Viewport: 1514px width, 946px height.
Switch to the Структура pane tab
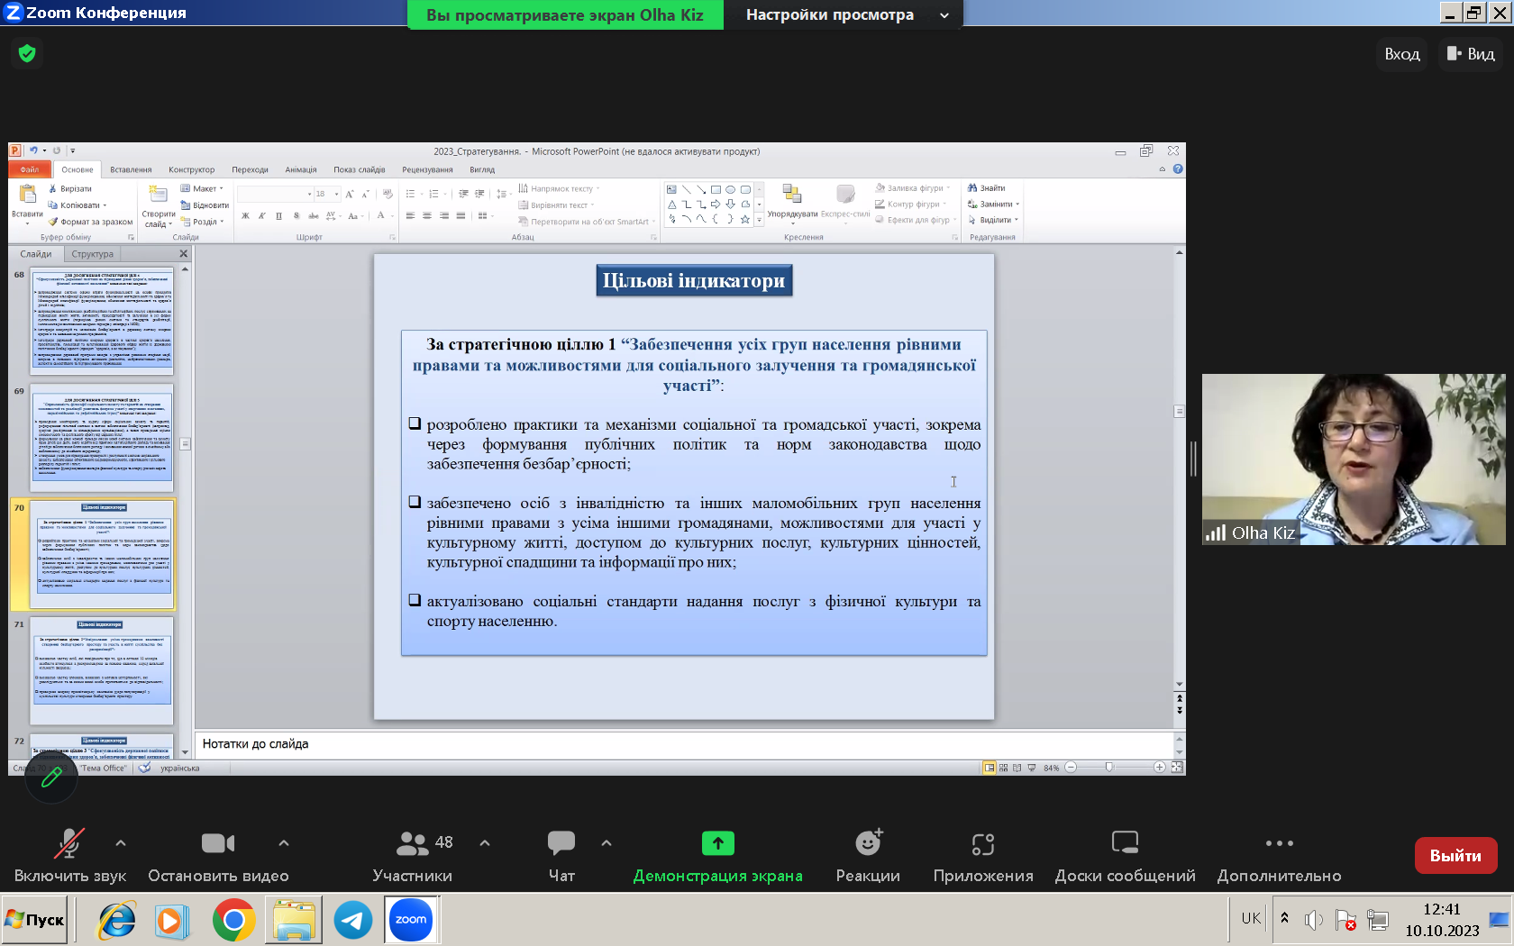tap(92, 254)
